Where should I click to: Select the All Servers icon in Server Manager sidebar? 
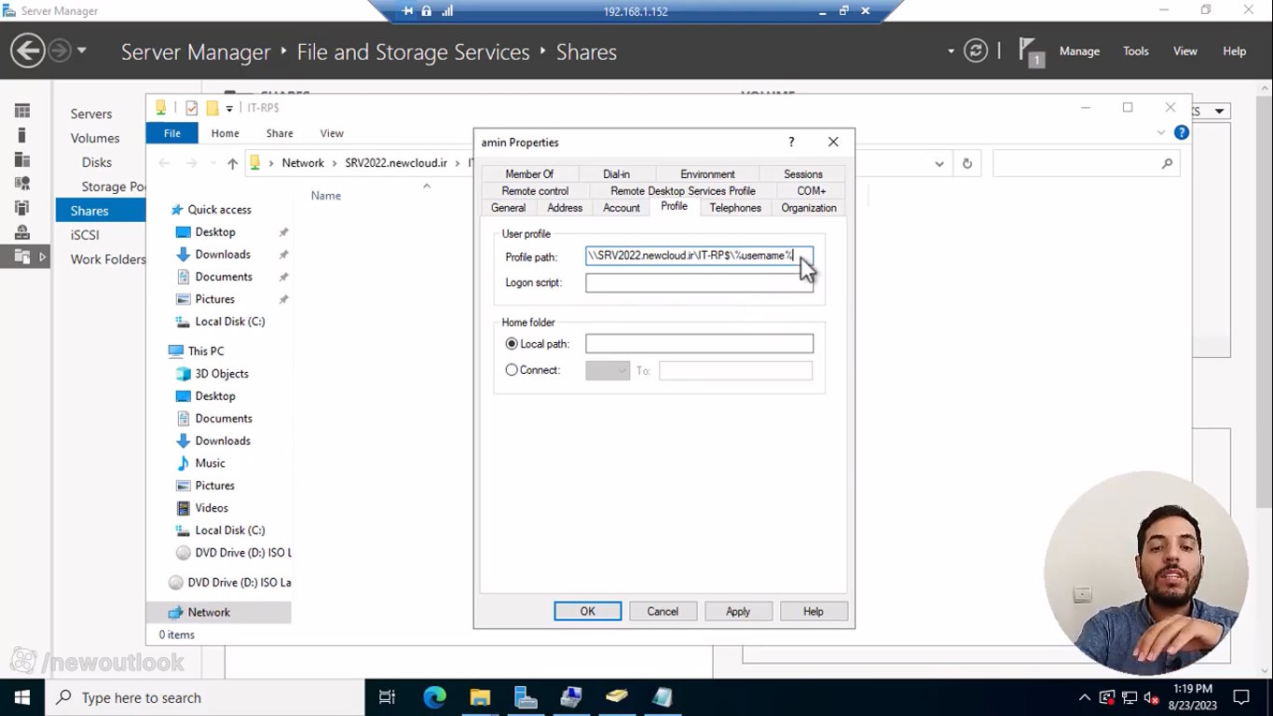click(x=22, y=159)
